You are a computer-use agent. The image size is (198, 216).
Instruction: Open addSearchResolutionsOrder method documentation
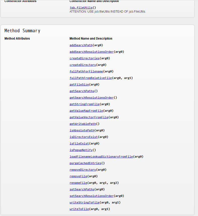91,52
